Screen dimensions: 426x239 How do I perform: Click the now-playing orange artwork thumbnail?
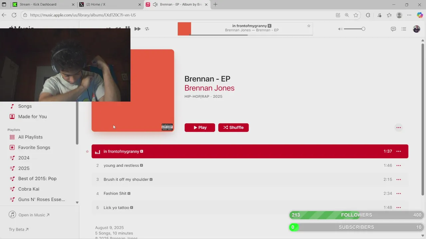[x=184, y=29]
